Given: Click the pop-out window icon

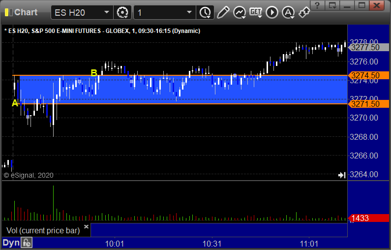Looking at the screenshot, I should coord(332,5).
